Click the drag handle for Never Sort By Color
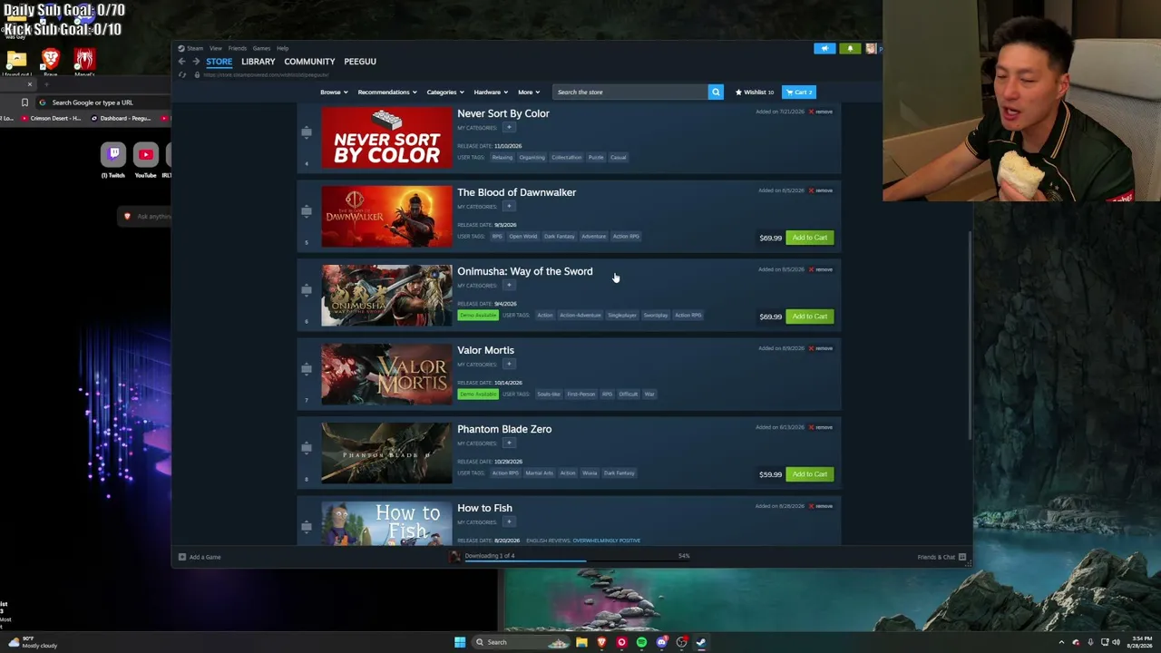Image resolution: width=1161 pixels, height=653 pixels. (307, 132)
